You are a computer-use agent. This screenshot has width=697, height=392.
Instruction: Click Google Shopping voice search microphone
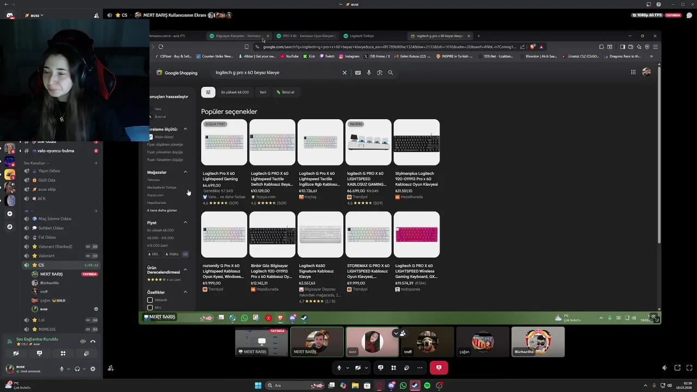[x=369, y=72]
